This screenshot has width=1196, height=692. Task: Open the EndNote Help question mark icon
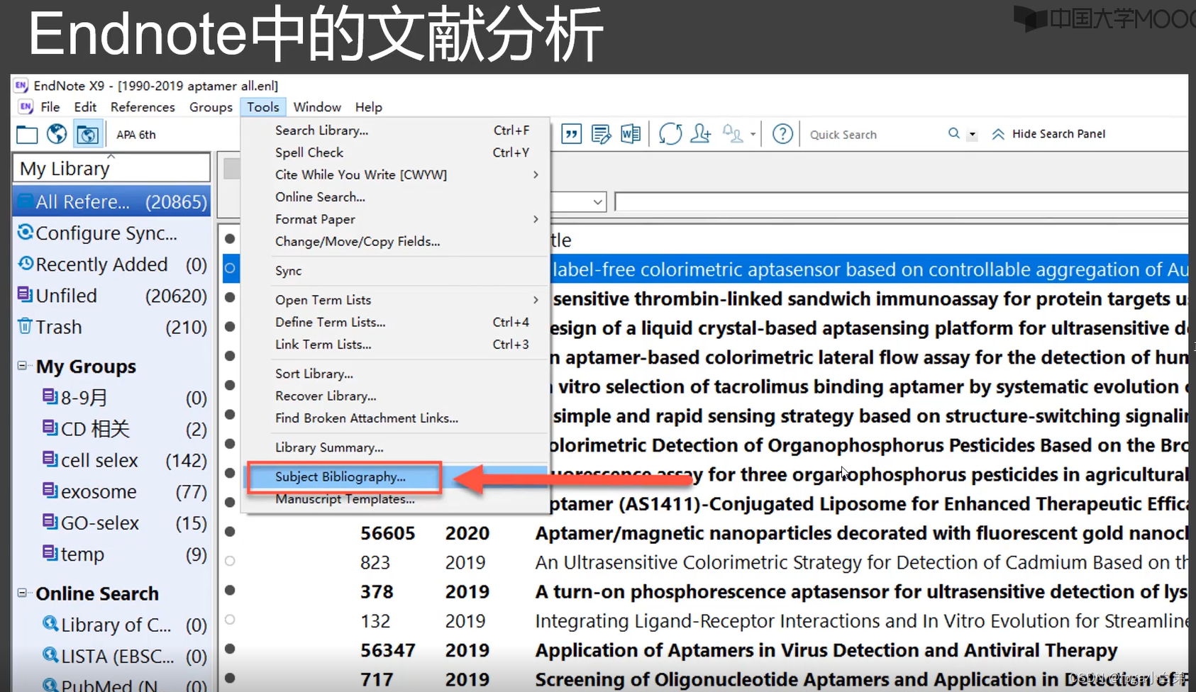point(782,133)
